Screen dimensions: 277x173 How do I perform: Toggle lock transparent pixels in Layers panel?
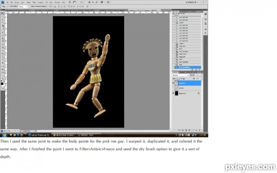click(177, 79)
